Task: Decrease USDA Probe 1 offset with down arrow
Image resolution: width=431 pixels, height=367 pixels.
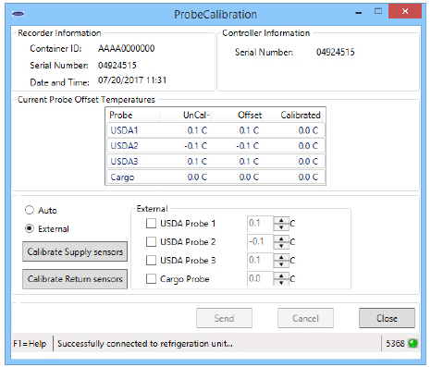Action: coord(281,227)
